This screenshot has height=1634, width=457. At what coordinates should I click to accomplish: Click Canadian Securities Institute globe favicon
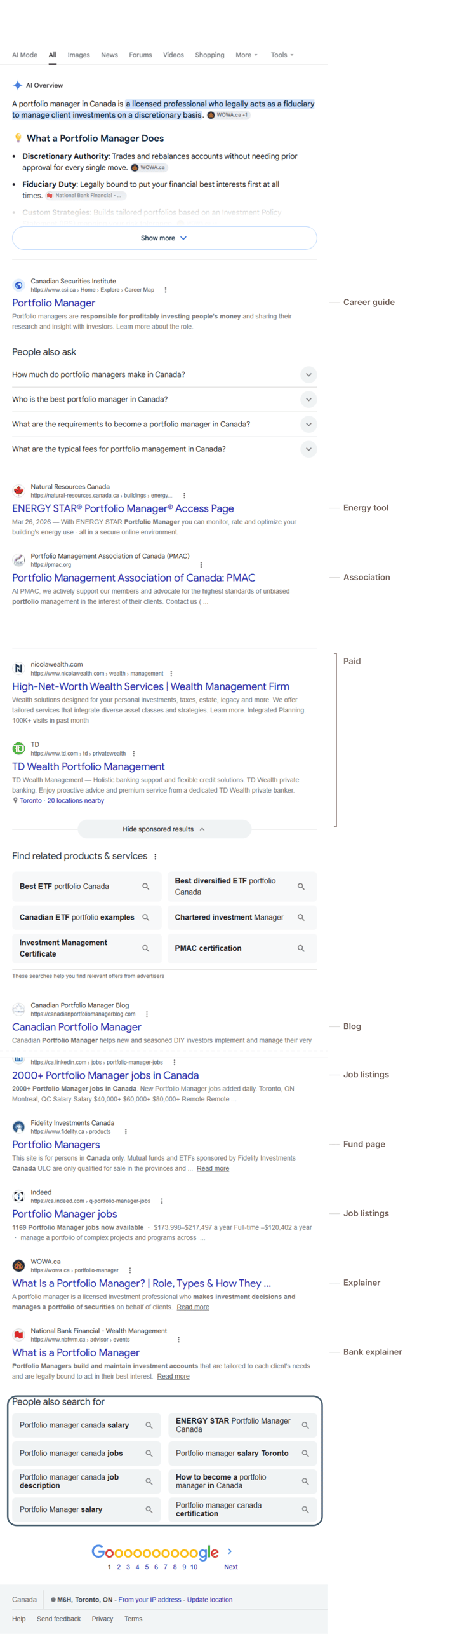[x=19, y=285]
